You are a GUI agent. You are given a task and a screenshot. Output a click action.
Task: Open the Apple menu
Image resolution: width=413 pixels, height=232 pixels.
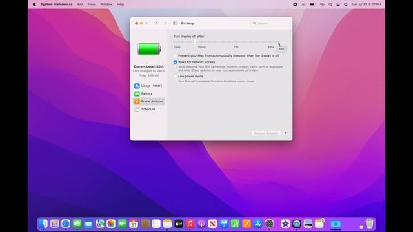click(34, 5)
